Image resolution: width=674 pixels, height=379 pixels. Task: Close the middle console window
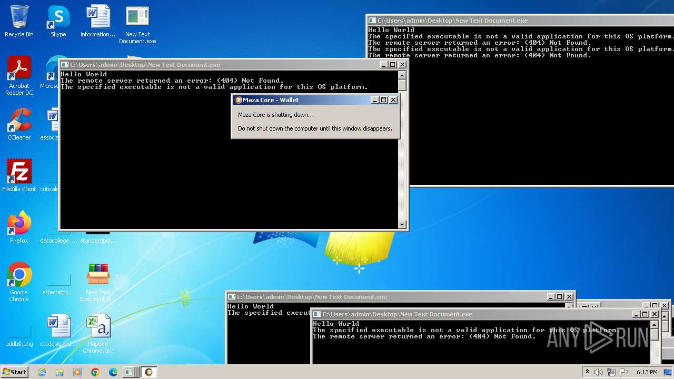[x=402, y=65]
